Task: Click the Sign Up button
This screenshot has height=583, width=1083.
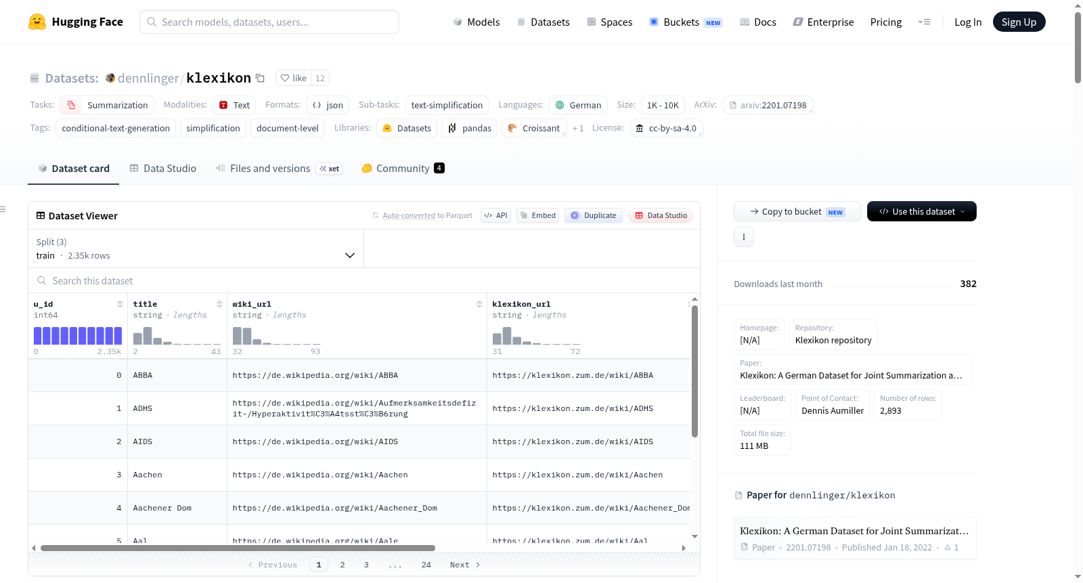Action: coord(1019,22)
